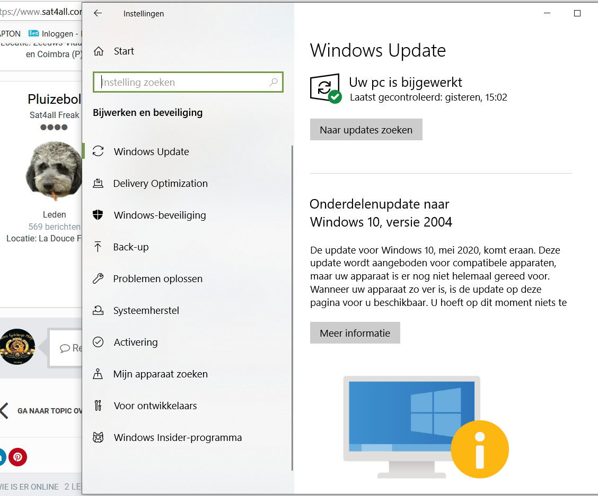Click the Pinterest share icon in browser
The width and height of the screenshot is (598, 496).
coord(17,457)
